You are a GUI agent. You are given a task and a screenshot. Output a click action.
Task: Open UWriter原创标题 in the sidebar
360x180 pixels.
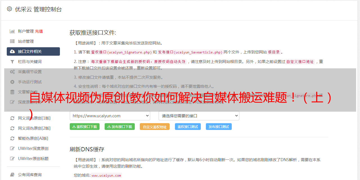(x=33, y=159)
